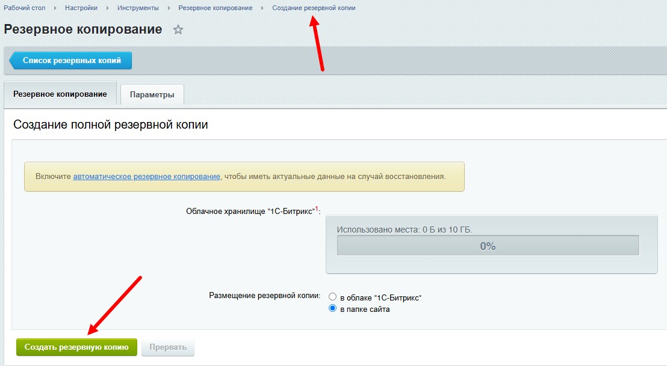
Task: Switch to 'Параметры' tab
Action: 152,95
